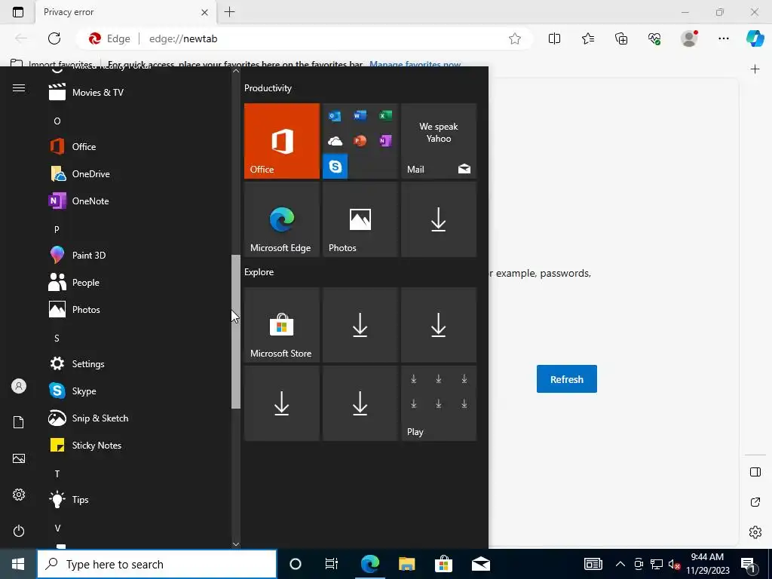Viewport: 772px width, 579px height.
Task: Open Task View on the taskbar
Action: pos(332,564)
